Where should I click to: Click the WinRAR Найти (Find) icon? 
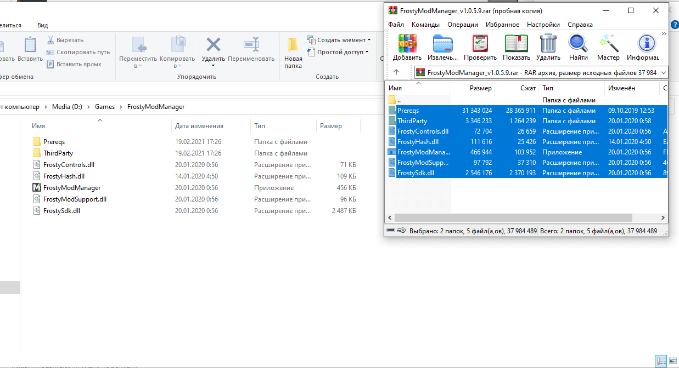click(578, 43)
